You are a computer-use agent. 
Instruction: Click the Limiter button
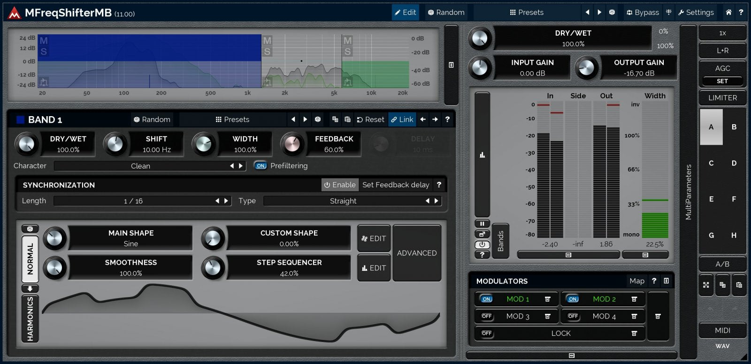(x=722, y=98)
